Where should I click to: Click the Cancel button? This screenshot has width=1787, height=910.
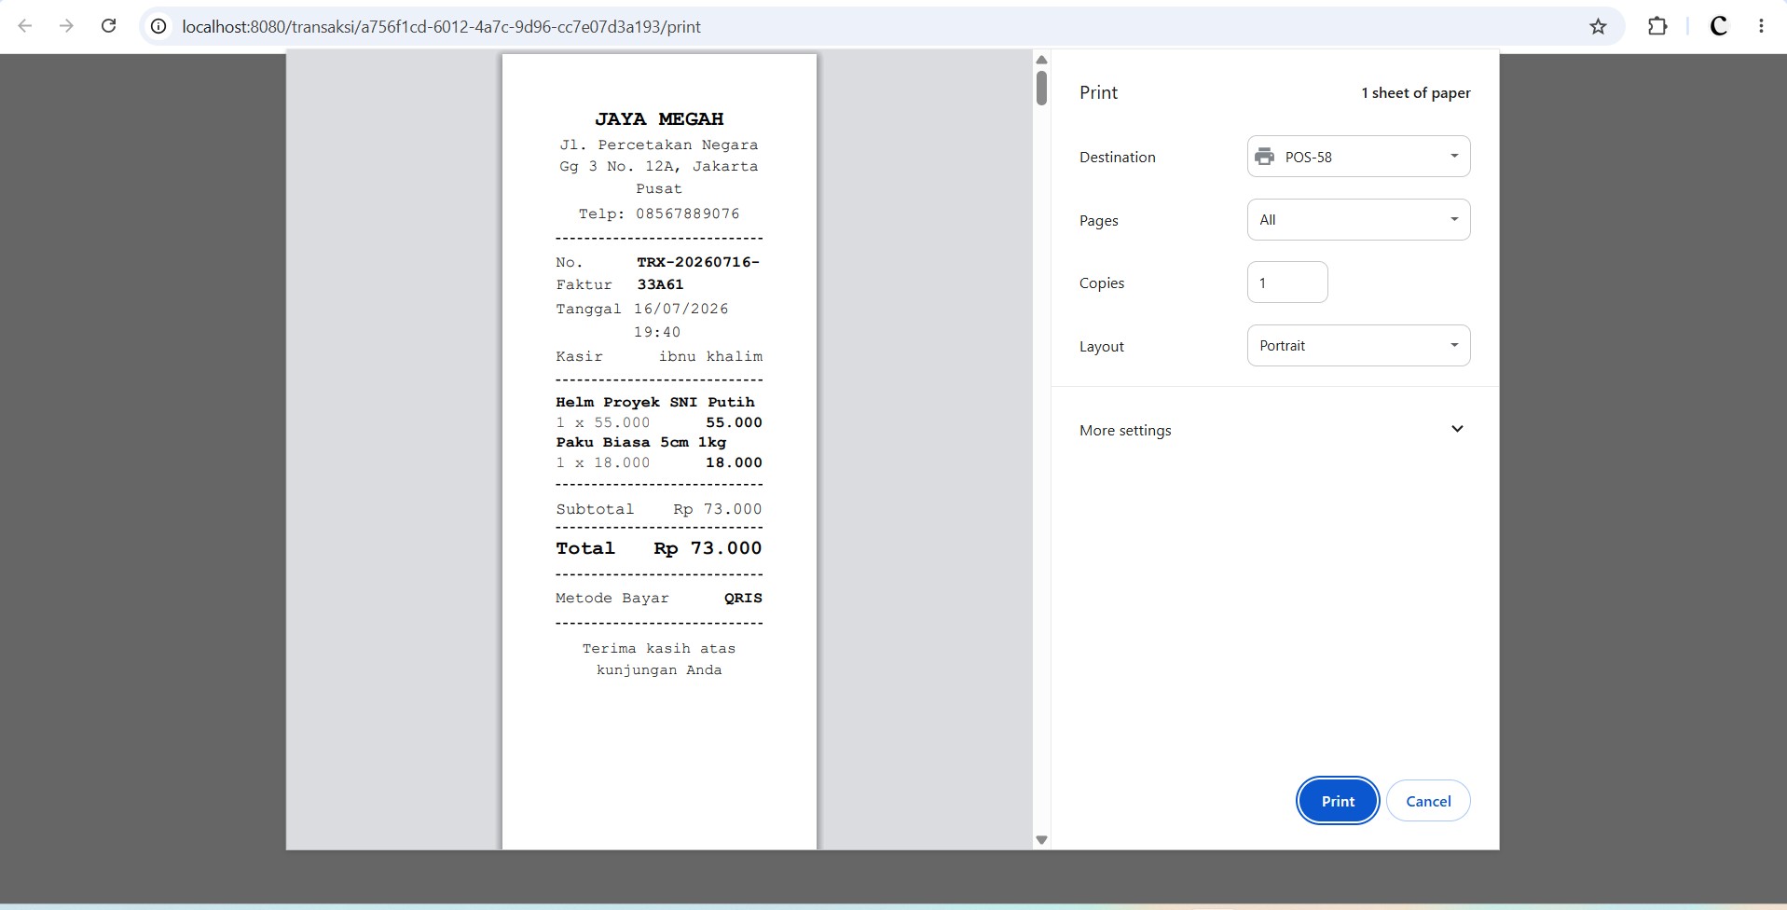1428,801
